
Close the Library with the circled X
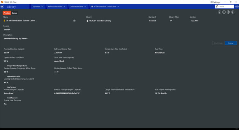(237, 7)
